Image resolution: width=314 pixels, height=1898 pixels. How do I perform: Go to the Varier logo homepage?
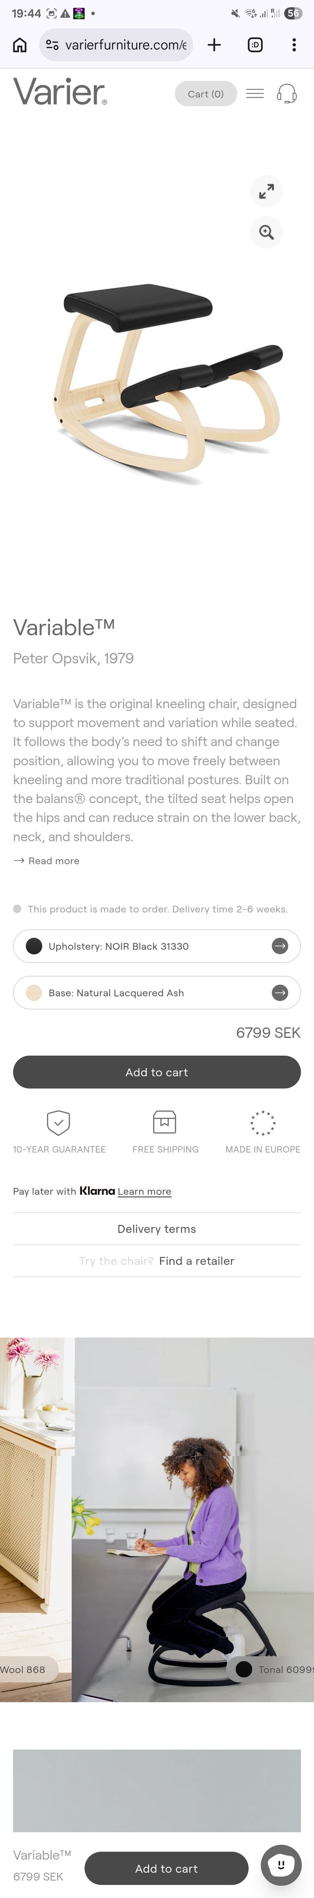(60, 91)
